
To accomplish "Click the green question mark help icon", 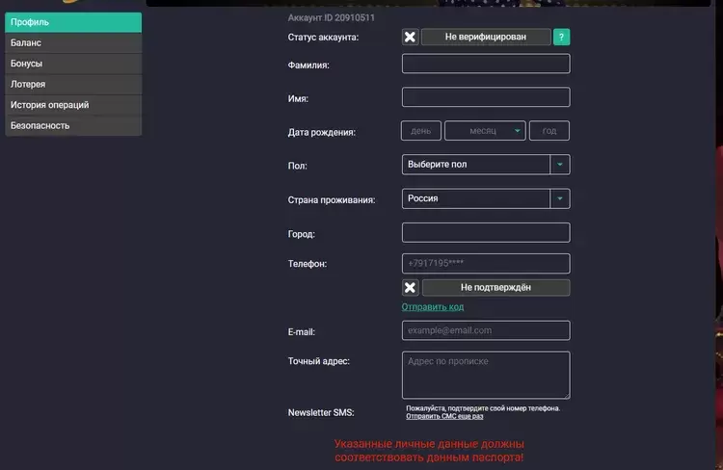I will coord(562,38).
